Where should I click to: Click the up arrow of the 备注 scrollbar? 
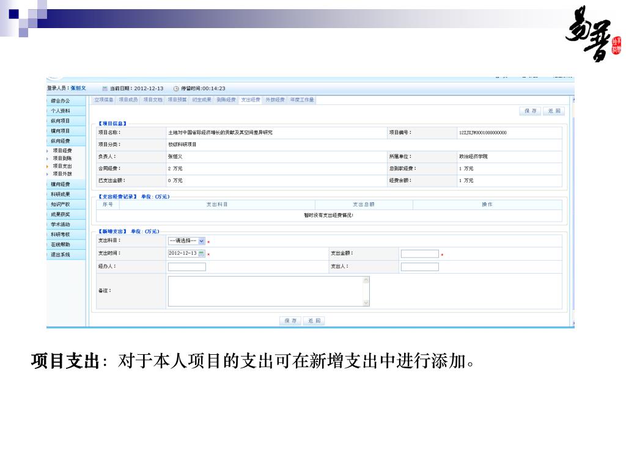(x=366, y=280)
